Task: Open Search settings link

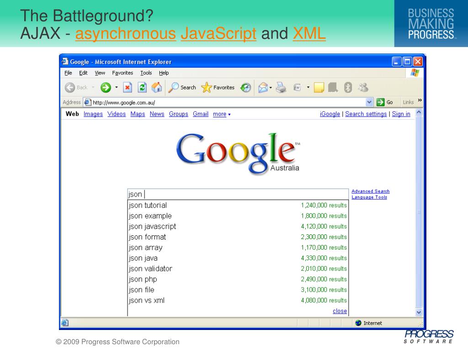Action: [366, 114]
